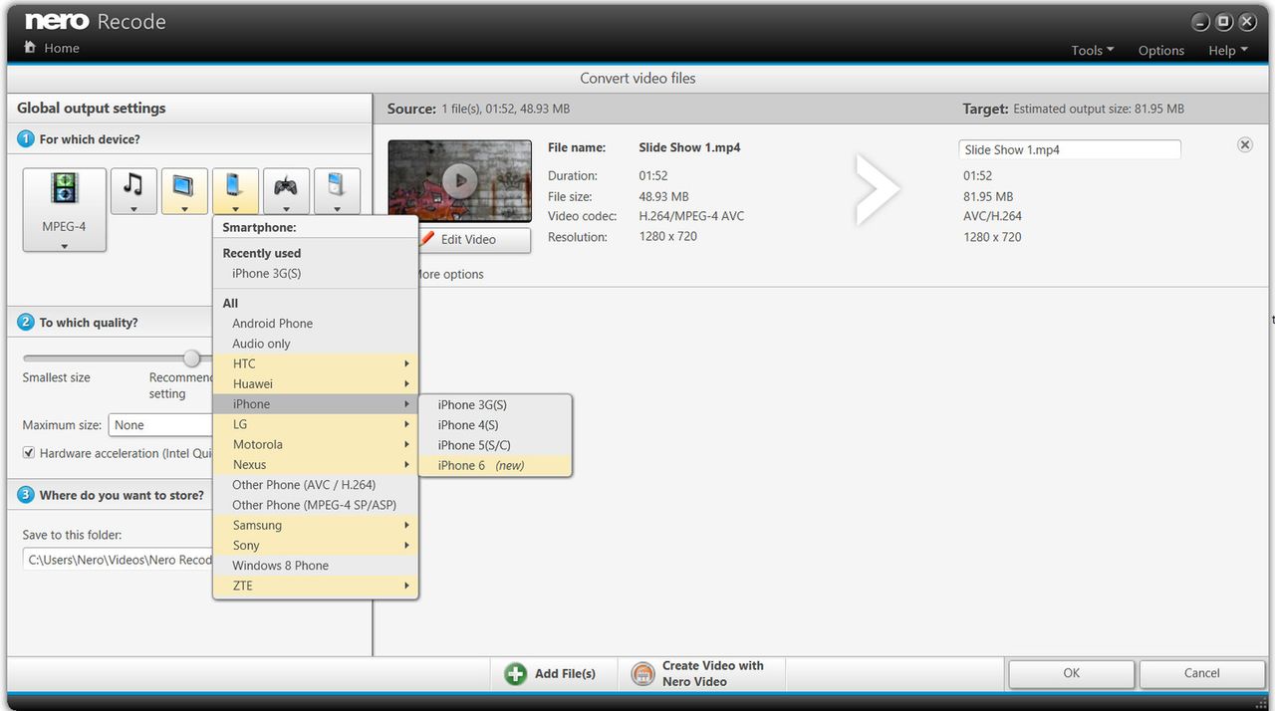Expand the HTC submenu
The height and width of the screenshot is (711, 1275).
316,363
